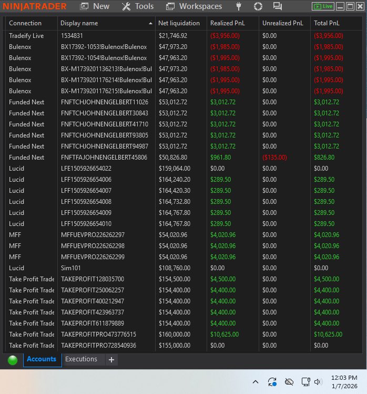367x394 pixels.
Task: Select account BX-M173920113621​3!Bulenox row
Action: pyautogui.click(x=183, y=69)
